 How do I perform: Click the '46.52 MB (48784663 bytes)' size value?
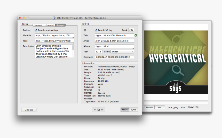click(111, 69)
